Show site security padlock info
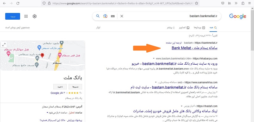 (49, 3)
